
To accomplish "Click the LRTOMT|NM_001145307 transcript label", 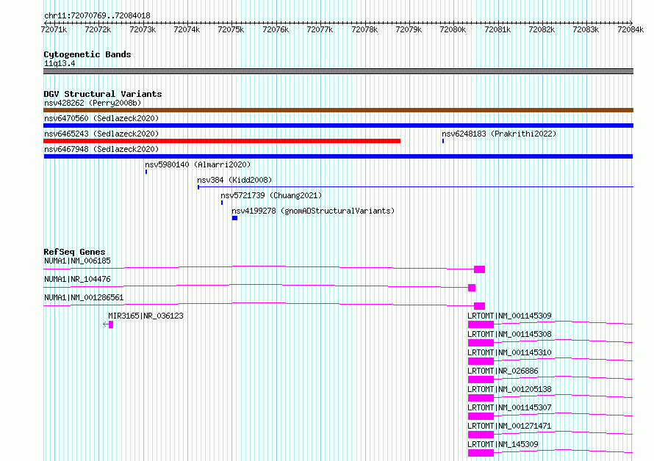I will [509, 407].
